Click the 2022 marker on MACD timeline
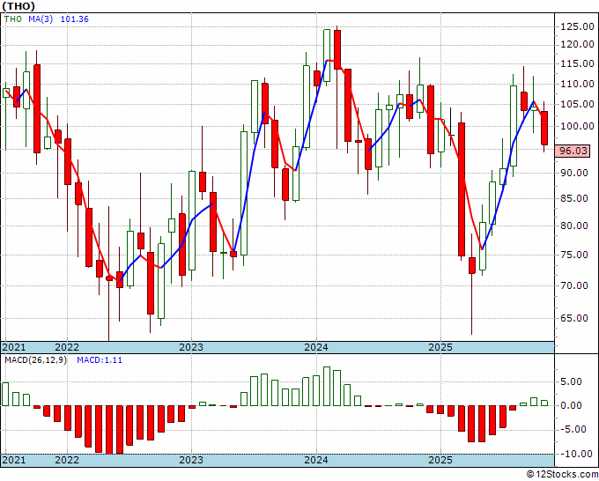This screenshot has width=599, height=481. pyautogui.click(x=67, y=460)
